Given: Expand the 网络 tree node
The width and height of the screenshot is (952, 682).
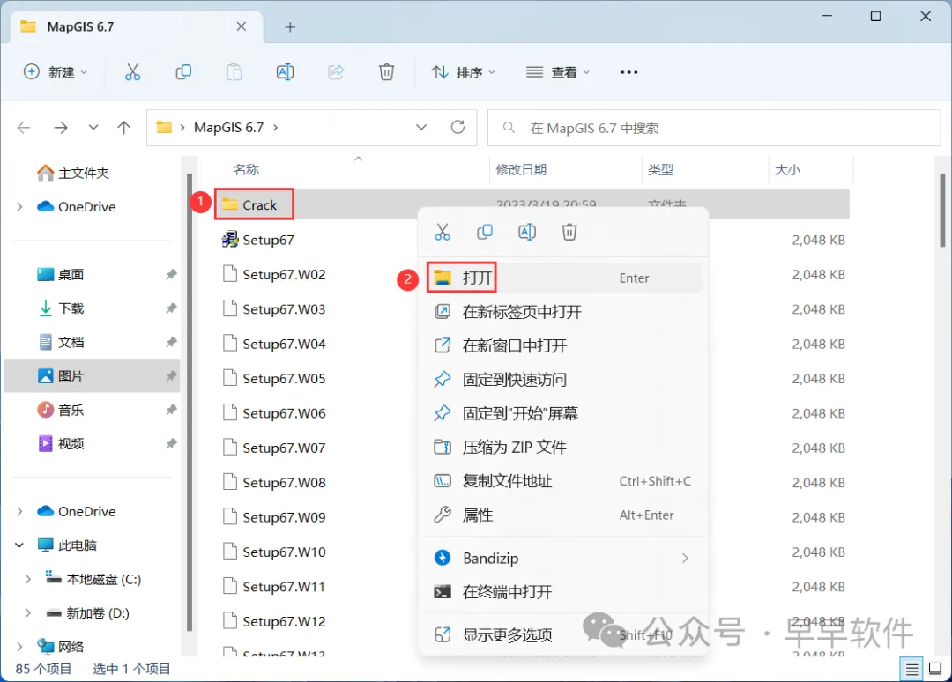Looking at the screenshot, I should (19, 647).
